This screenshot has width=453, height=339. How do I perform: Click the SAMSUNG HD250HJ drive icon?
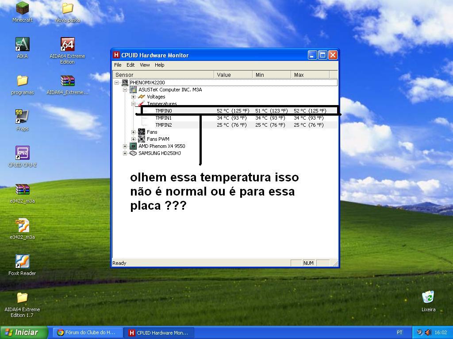point(133,153)
